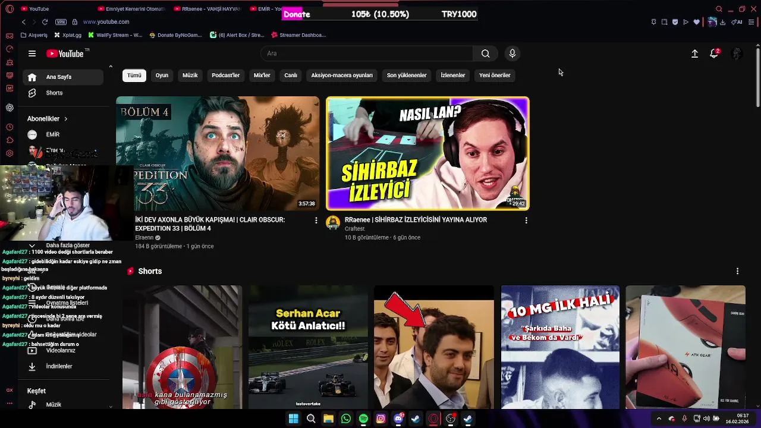
Task: Expand the Abonelikler section chevron
Action: pyautogui.click(x=65, y=119)
